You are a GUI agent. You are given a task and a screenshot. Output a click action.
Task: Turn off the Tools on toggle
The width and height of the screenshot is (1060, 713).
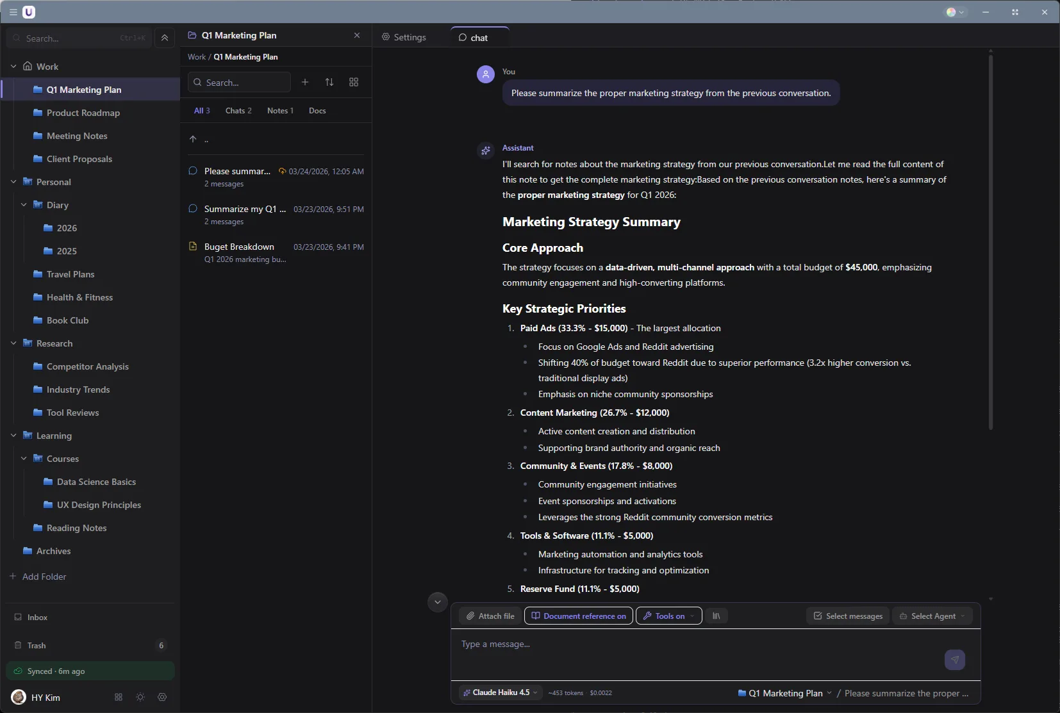coord(668,616)
